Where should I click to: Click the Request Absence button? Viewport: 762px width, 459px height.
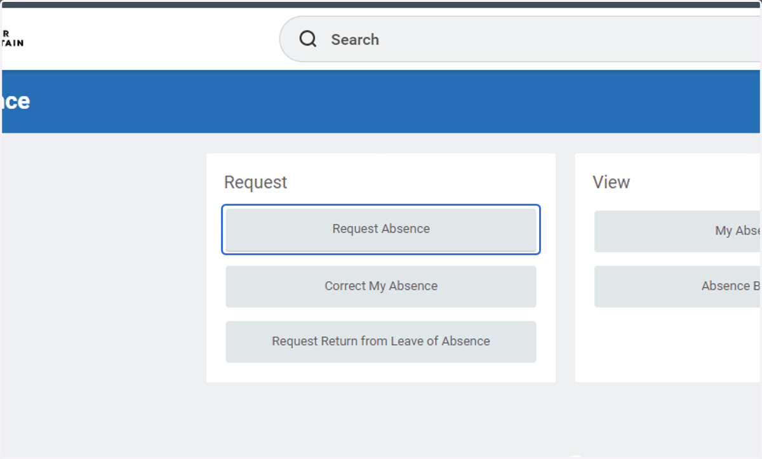coord(381,229)
